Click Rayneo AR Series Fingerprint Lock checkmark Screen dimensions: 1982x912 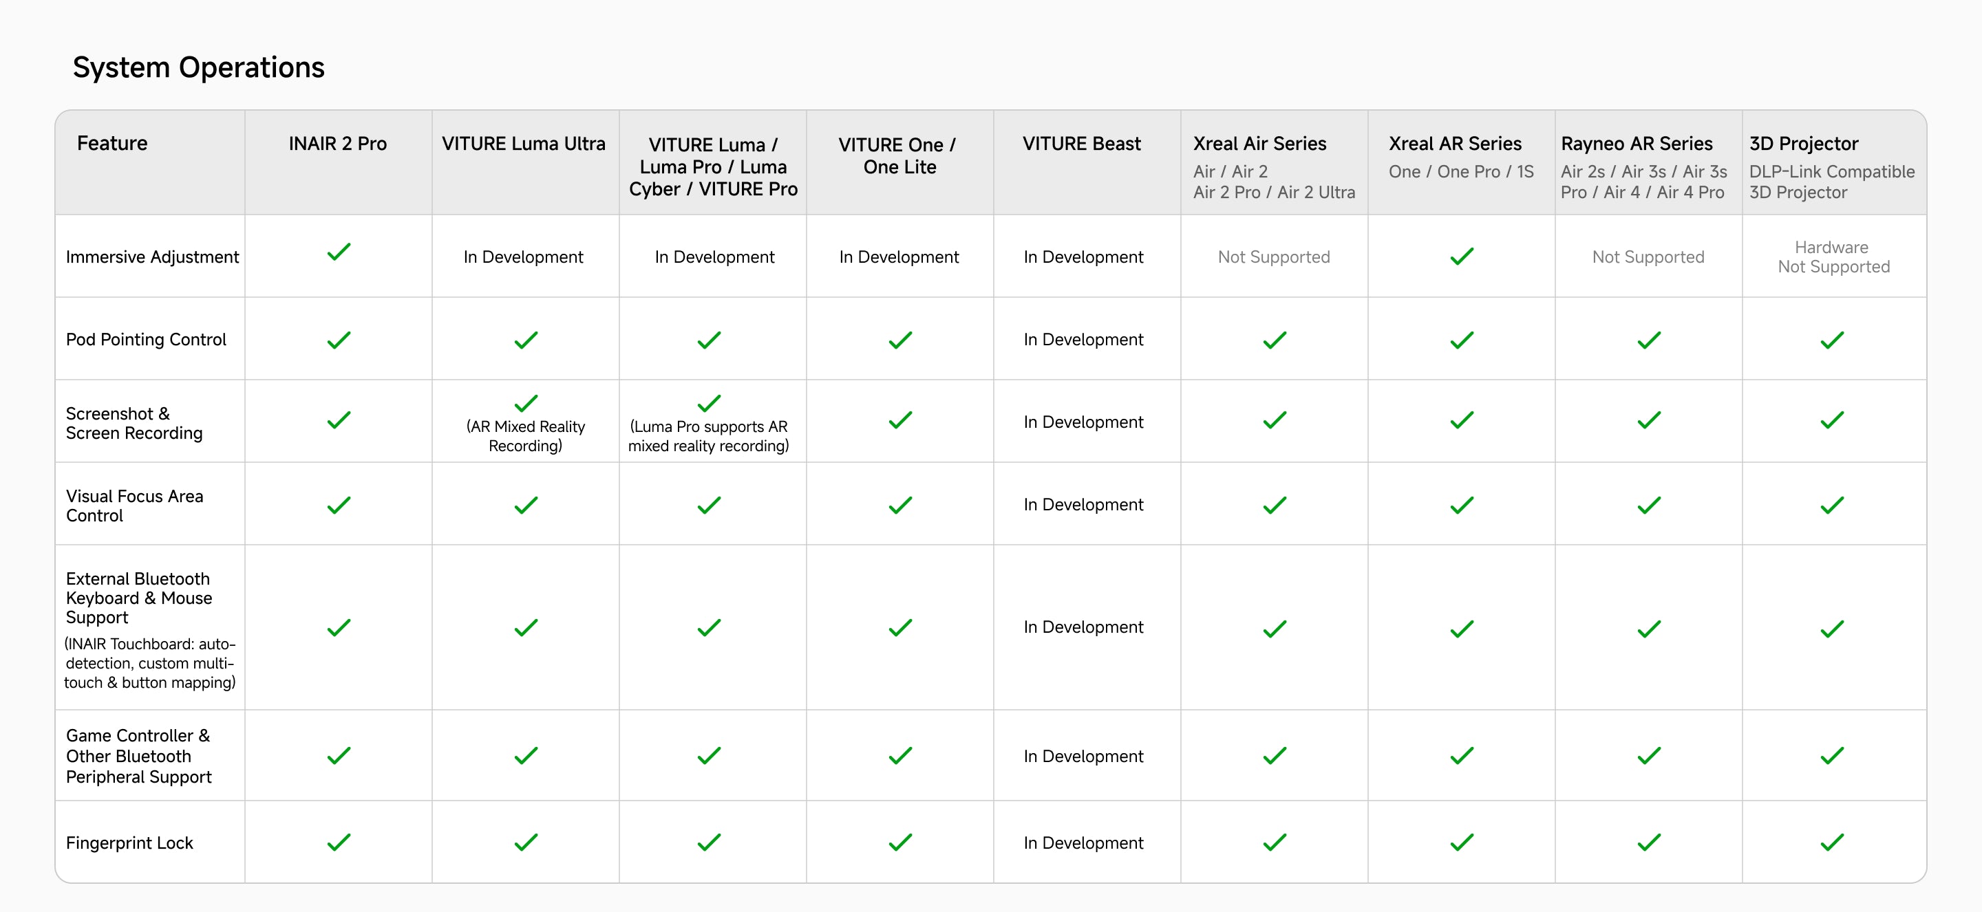[x=1648, y=843]
